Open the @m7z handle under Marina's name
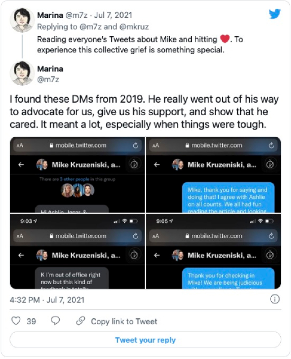Screen dimensions: 291x359 [x=48, y=79]
